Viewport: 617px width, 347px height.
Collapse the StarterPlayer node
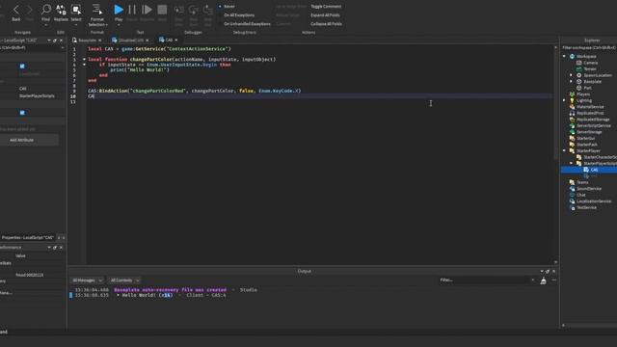pyautogui.click(x=564, y=150)
